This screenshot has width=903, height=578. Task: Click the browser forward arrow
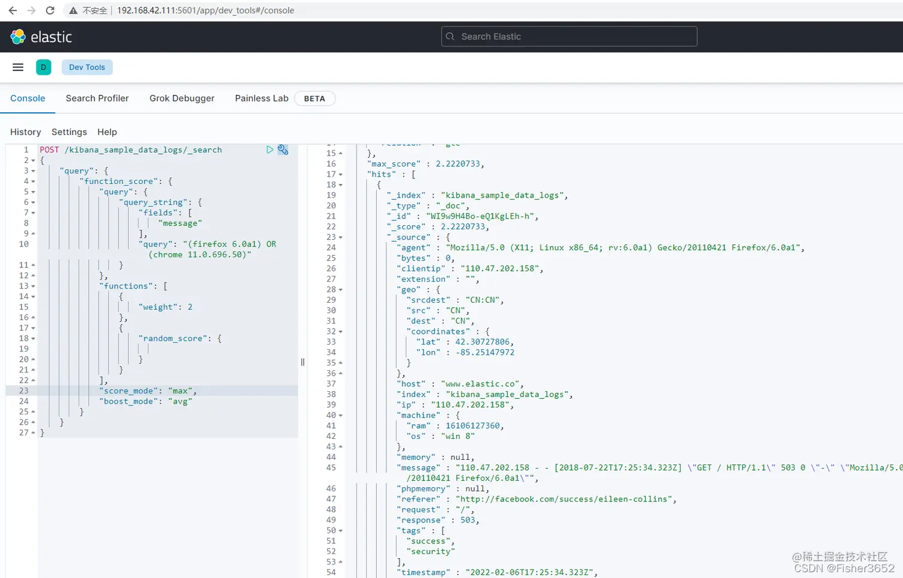pos(31,10)
